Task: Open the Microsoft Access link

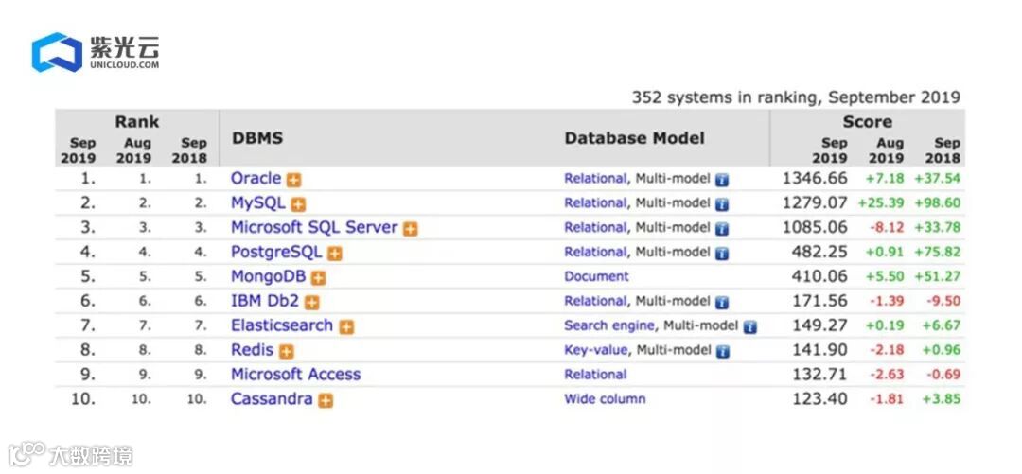Action: (295, 375)
